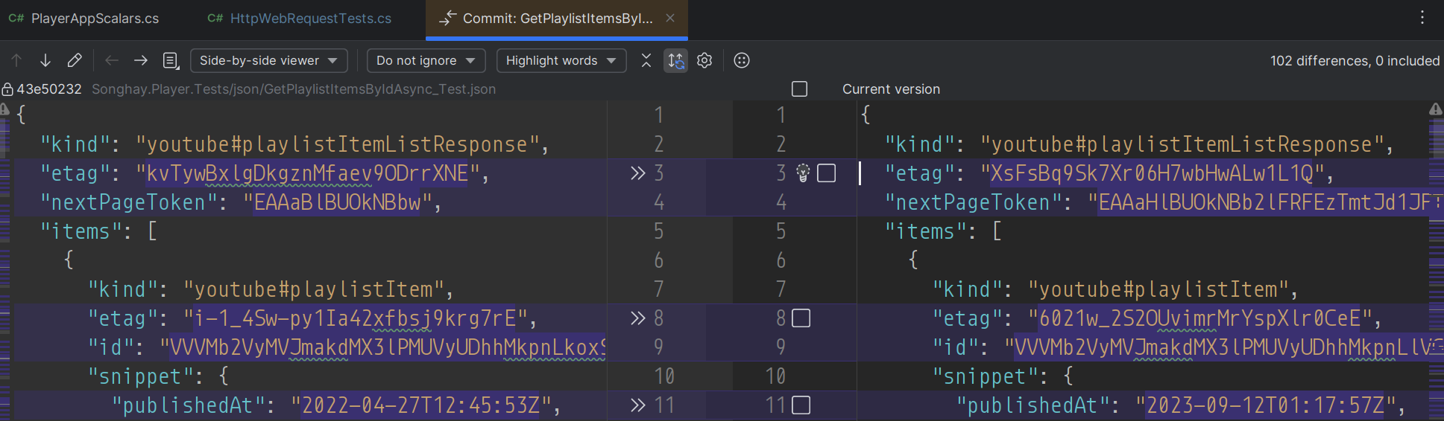Click left nextPageToken value EAAaBlBUOkNBbw

tap(337, 202)
